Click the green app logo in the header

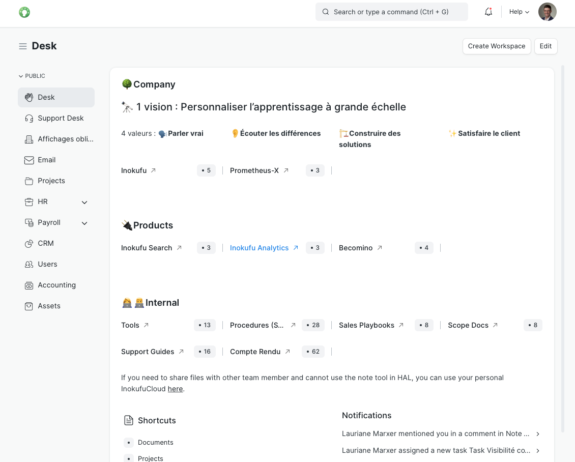(24, 12)
